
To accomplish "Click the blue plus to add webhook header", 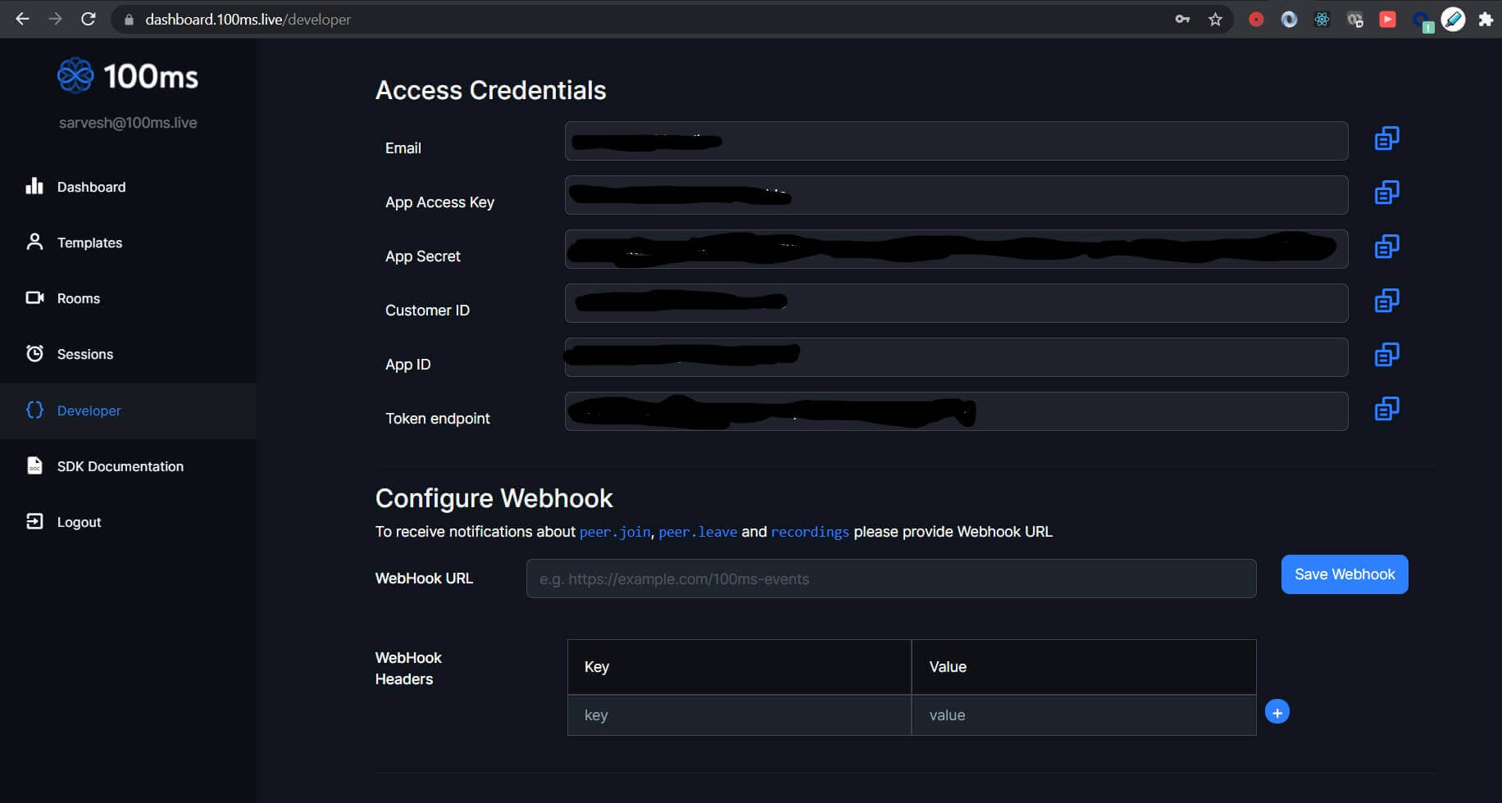I will [x=1277, y=710].
